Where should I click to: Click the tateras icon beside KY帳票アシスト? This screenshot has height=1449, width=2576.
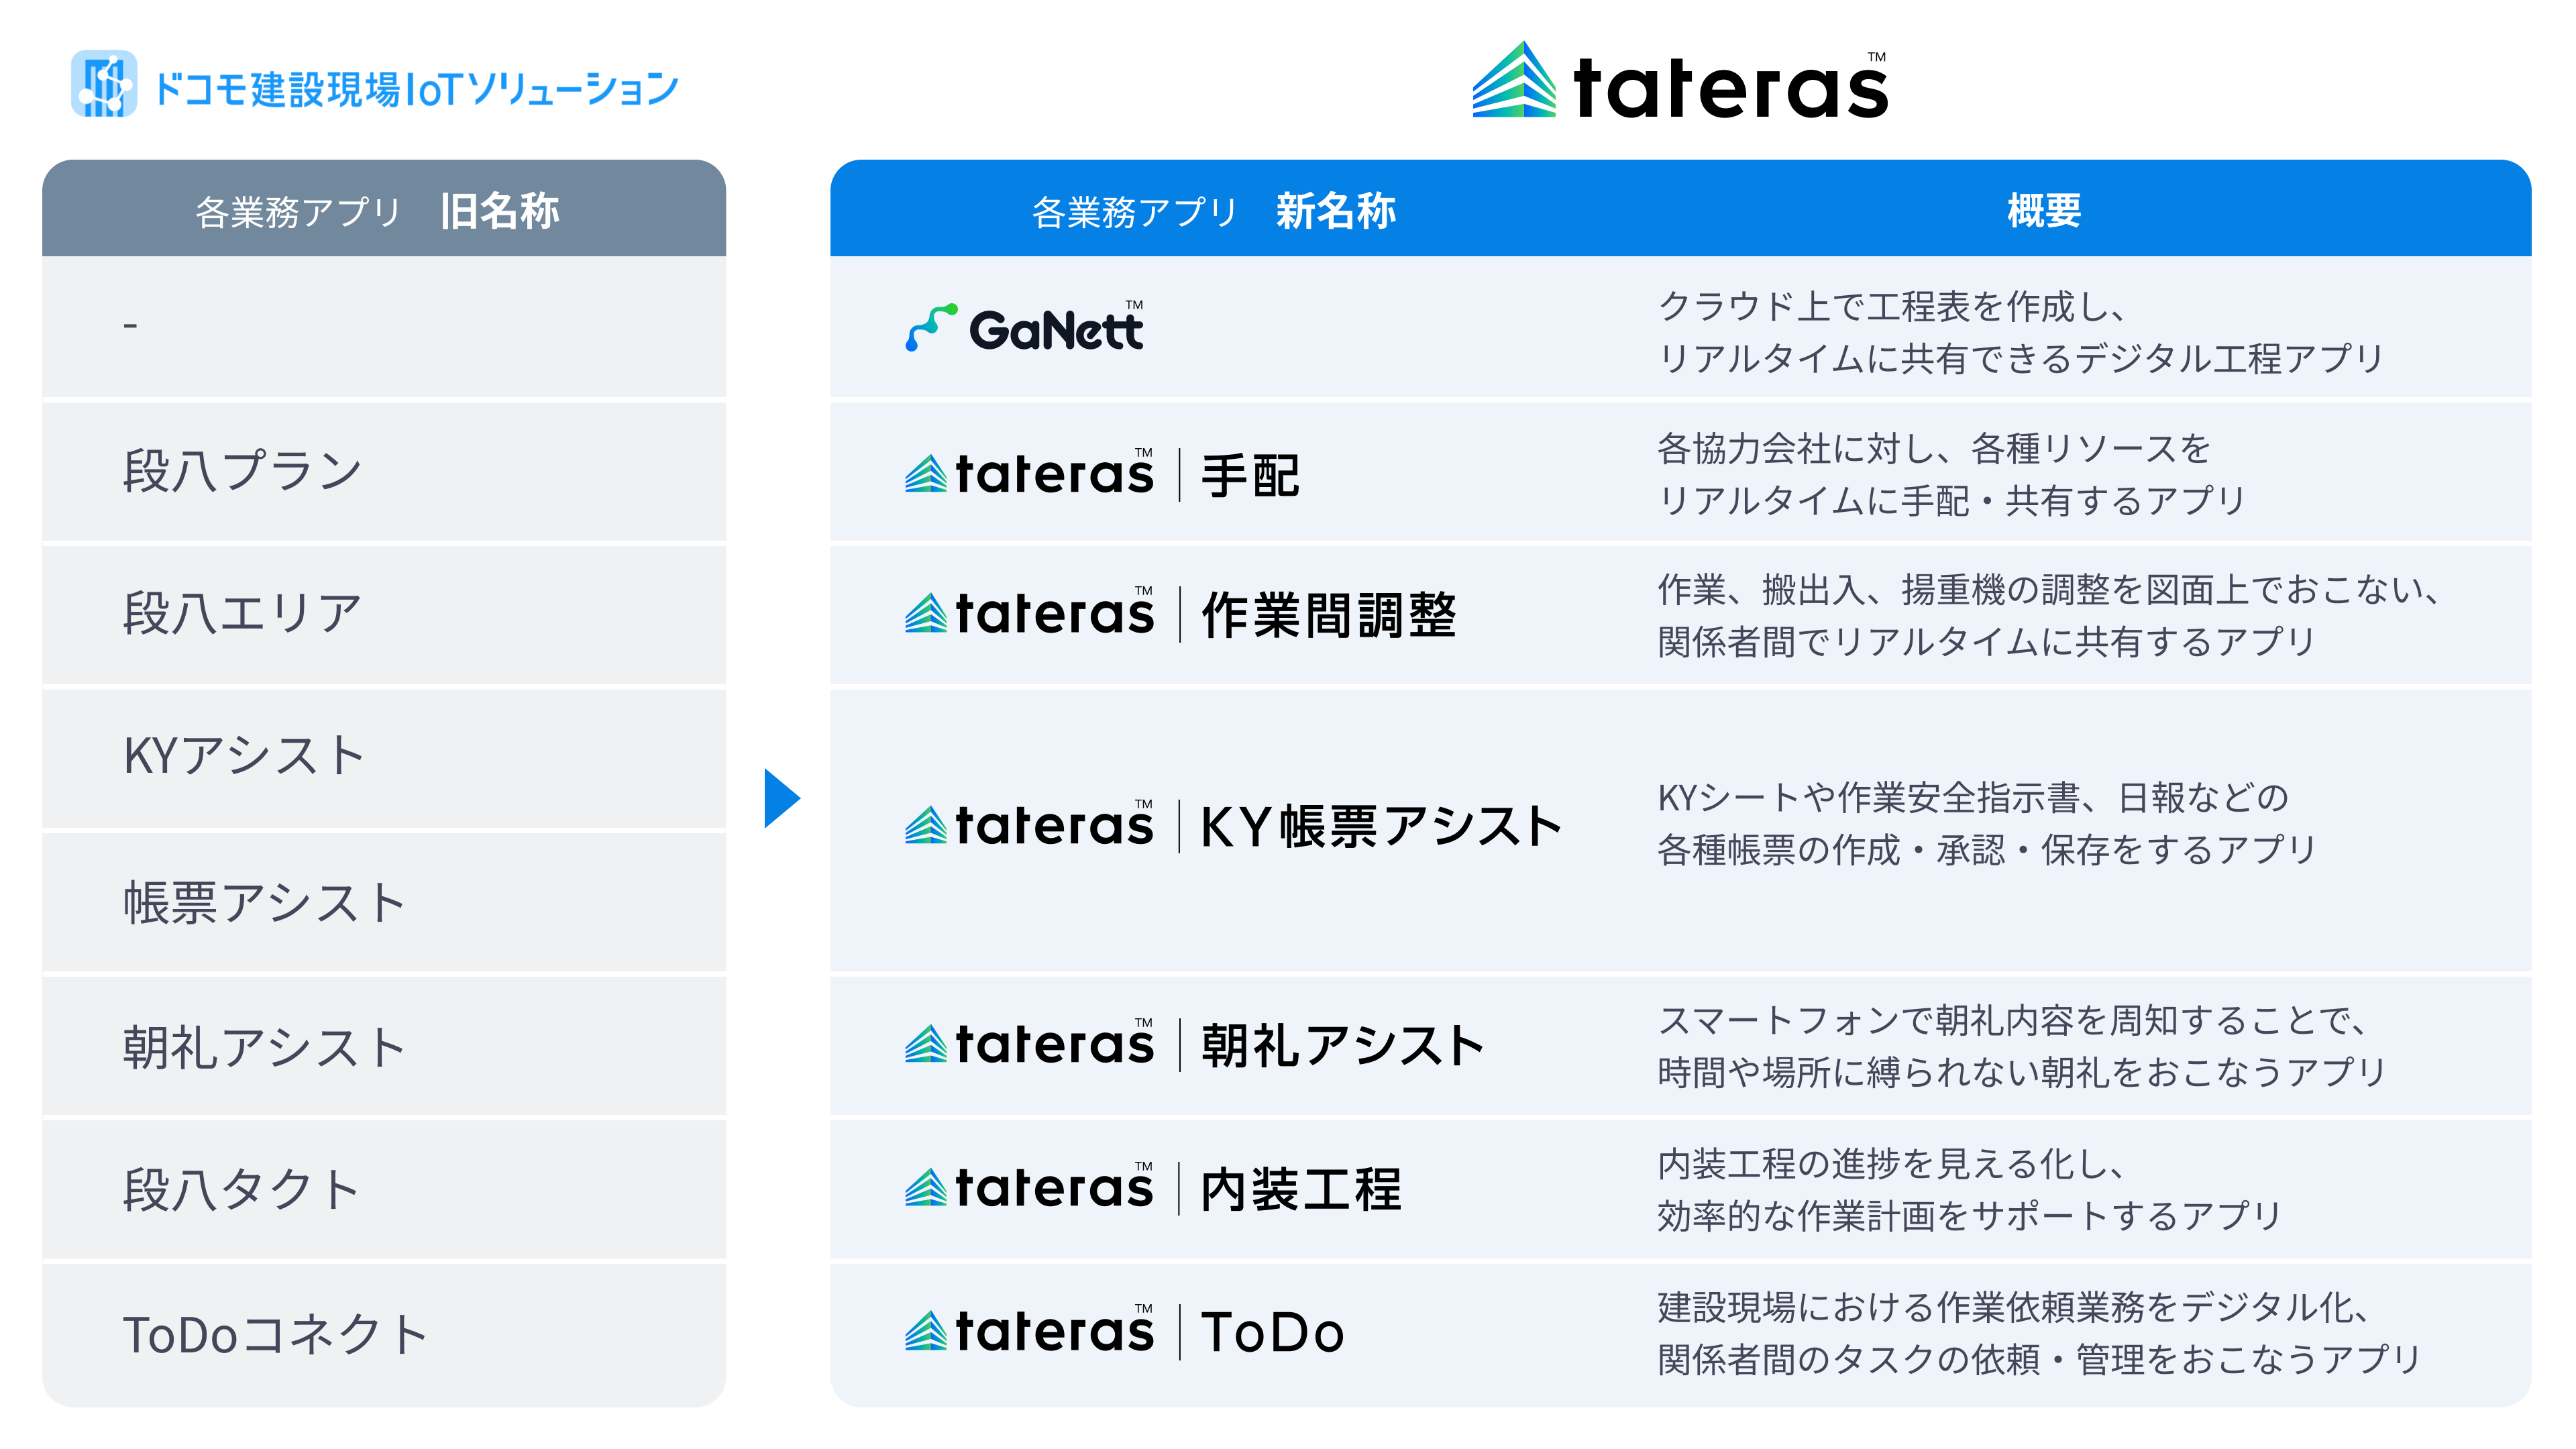[x=926, y=826]
